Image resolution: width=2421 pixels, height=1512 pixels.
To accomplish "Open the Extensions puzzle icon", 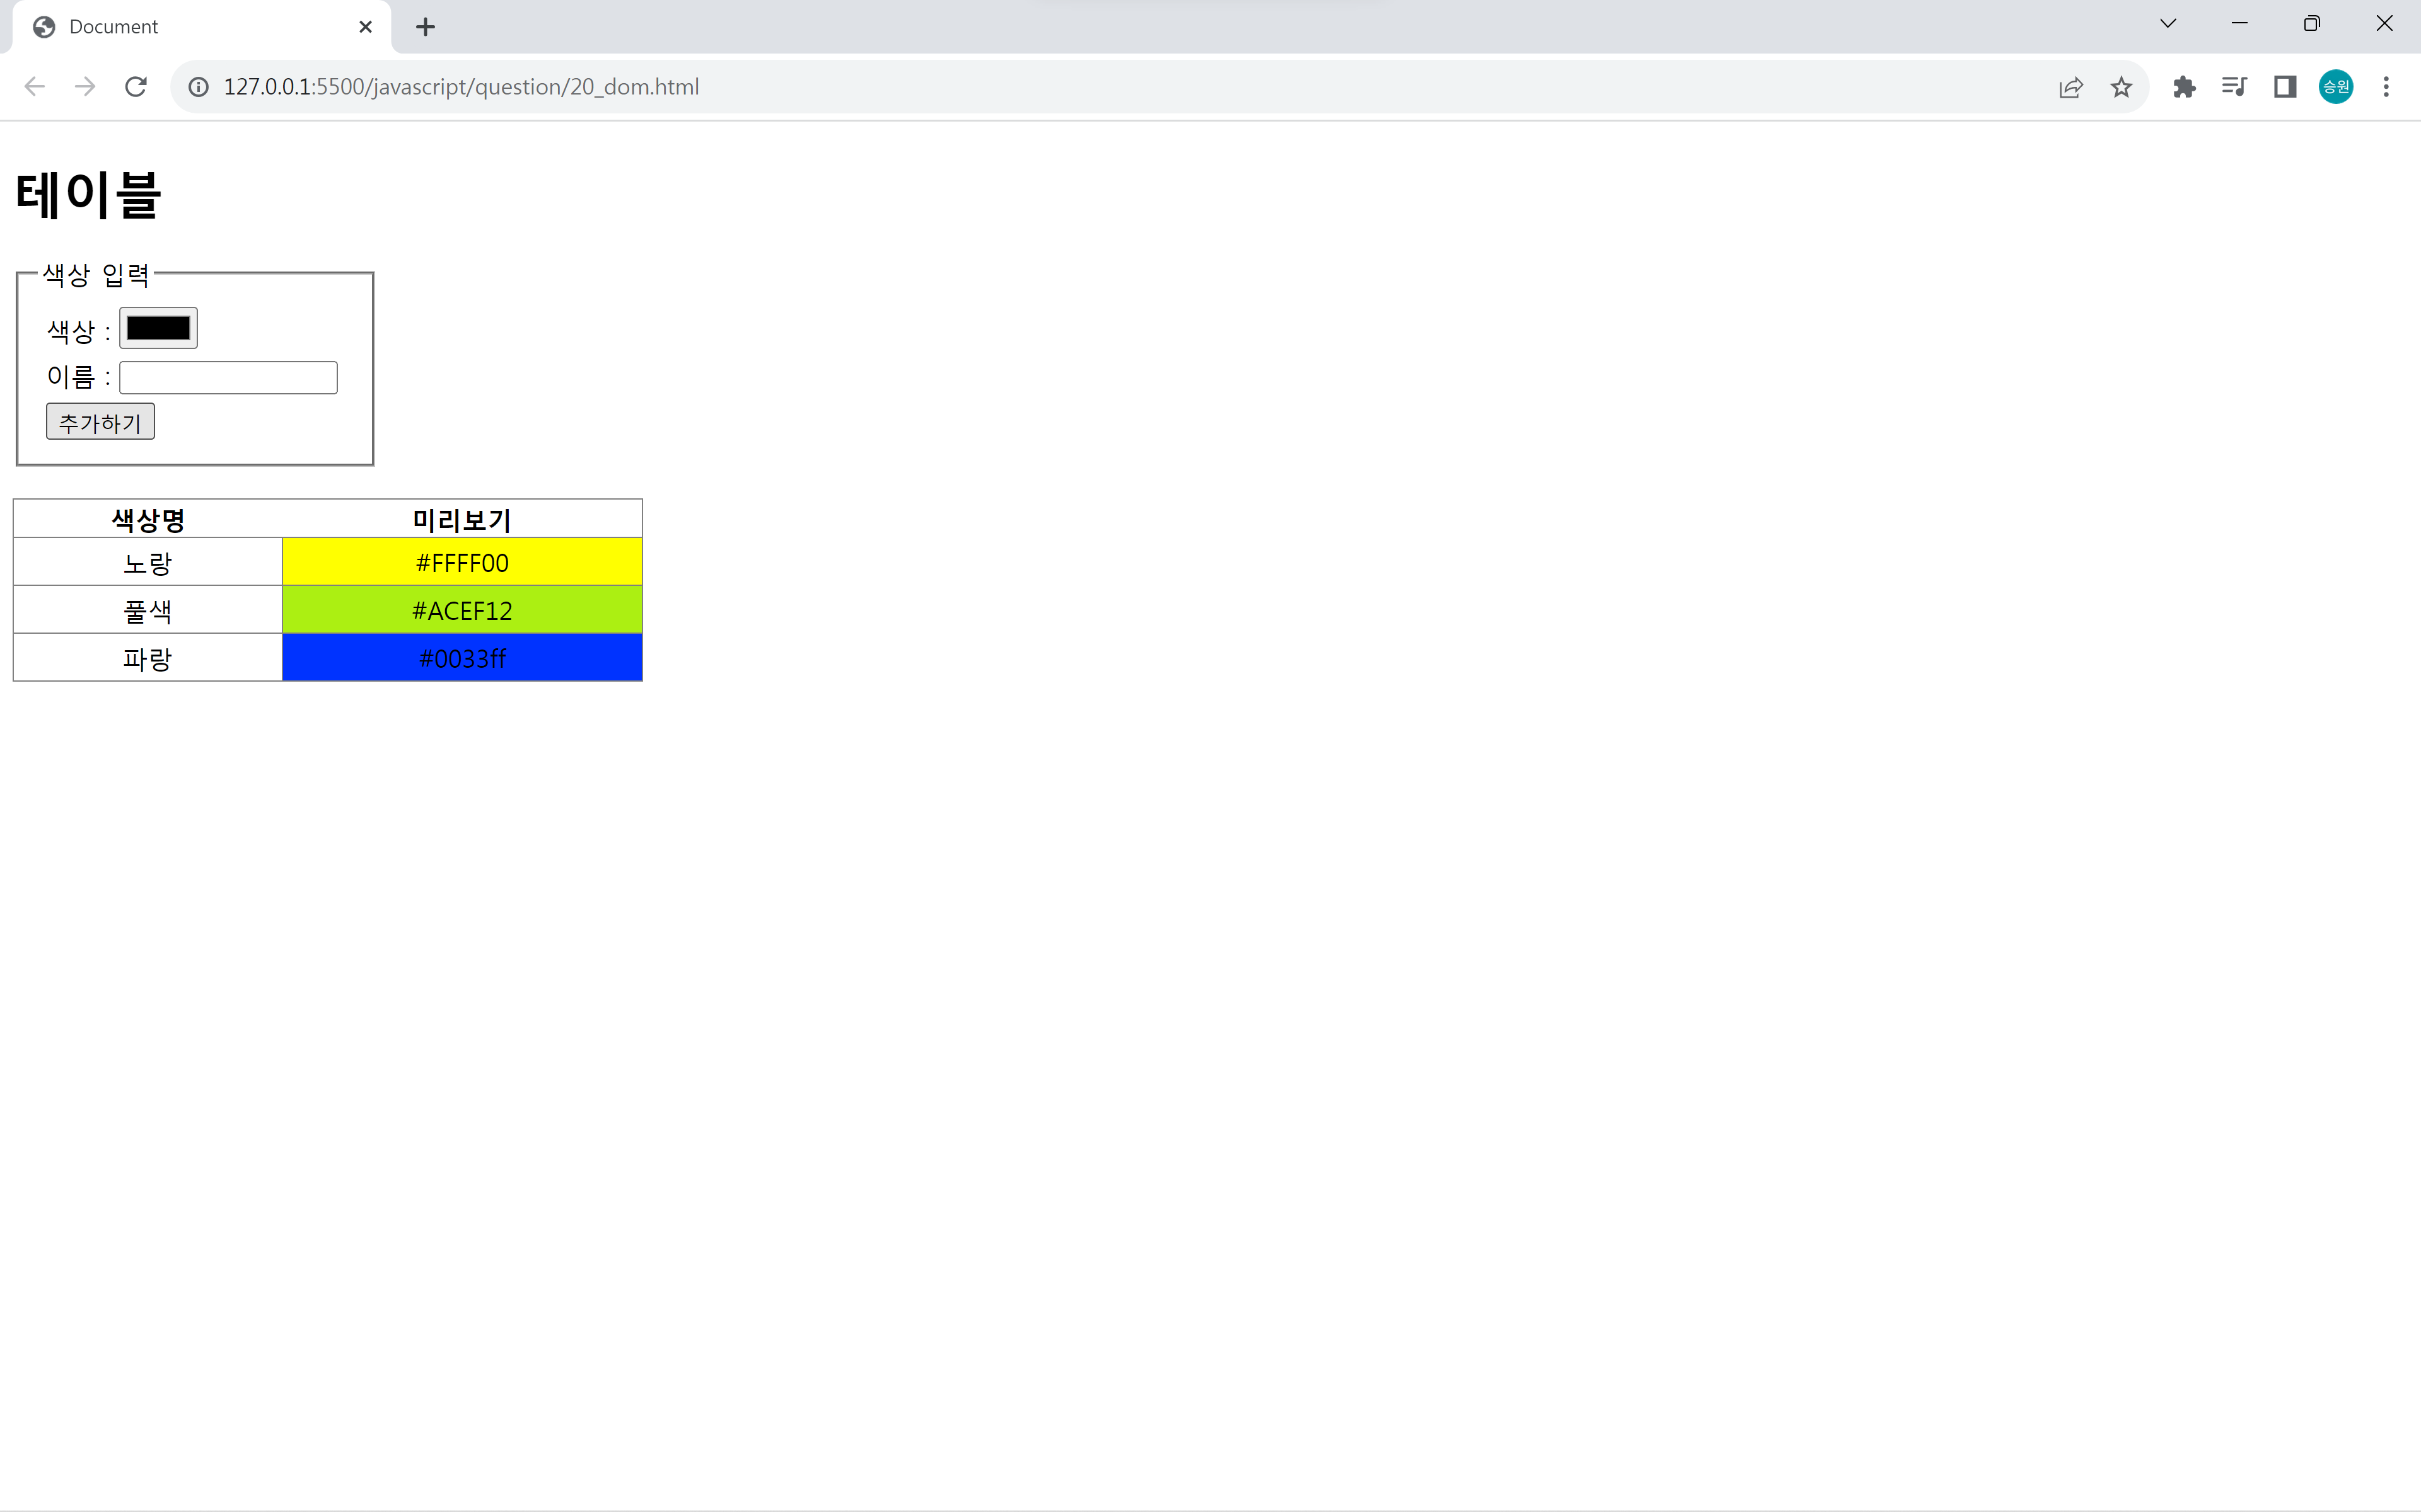I will (2184, 87).
